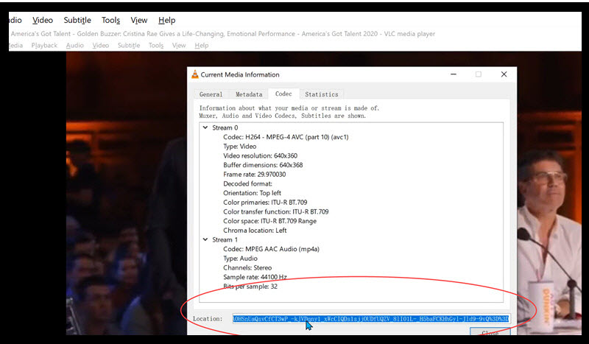Select the Stream 0 tree row
This screenshot has height=344, width=589.
[225, 128]
